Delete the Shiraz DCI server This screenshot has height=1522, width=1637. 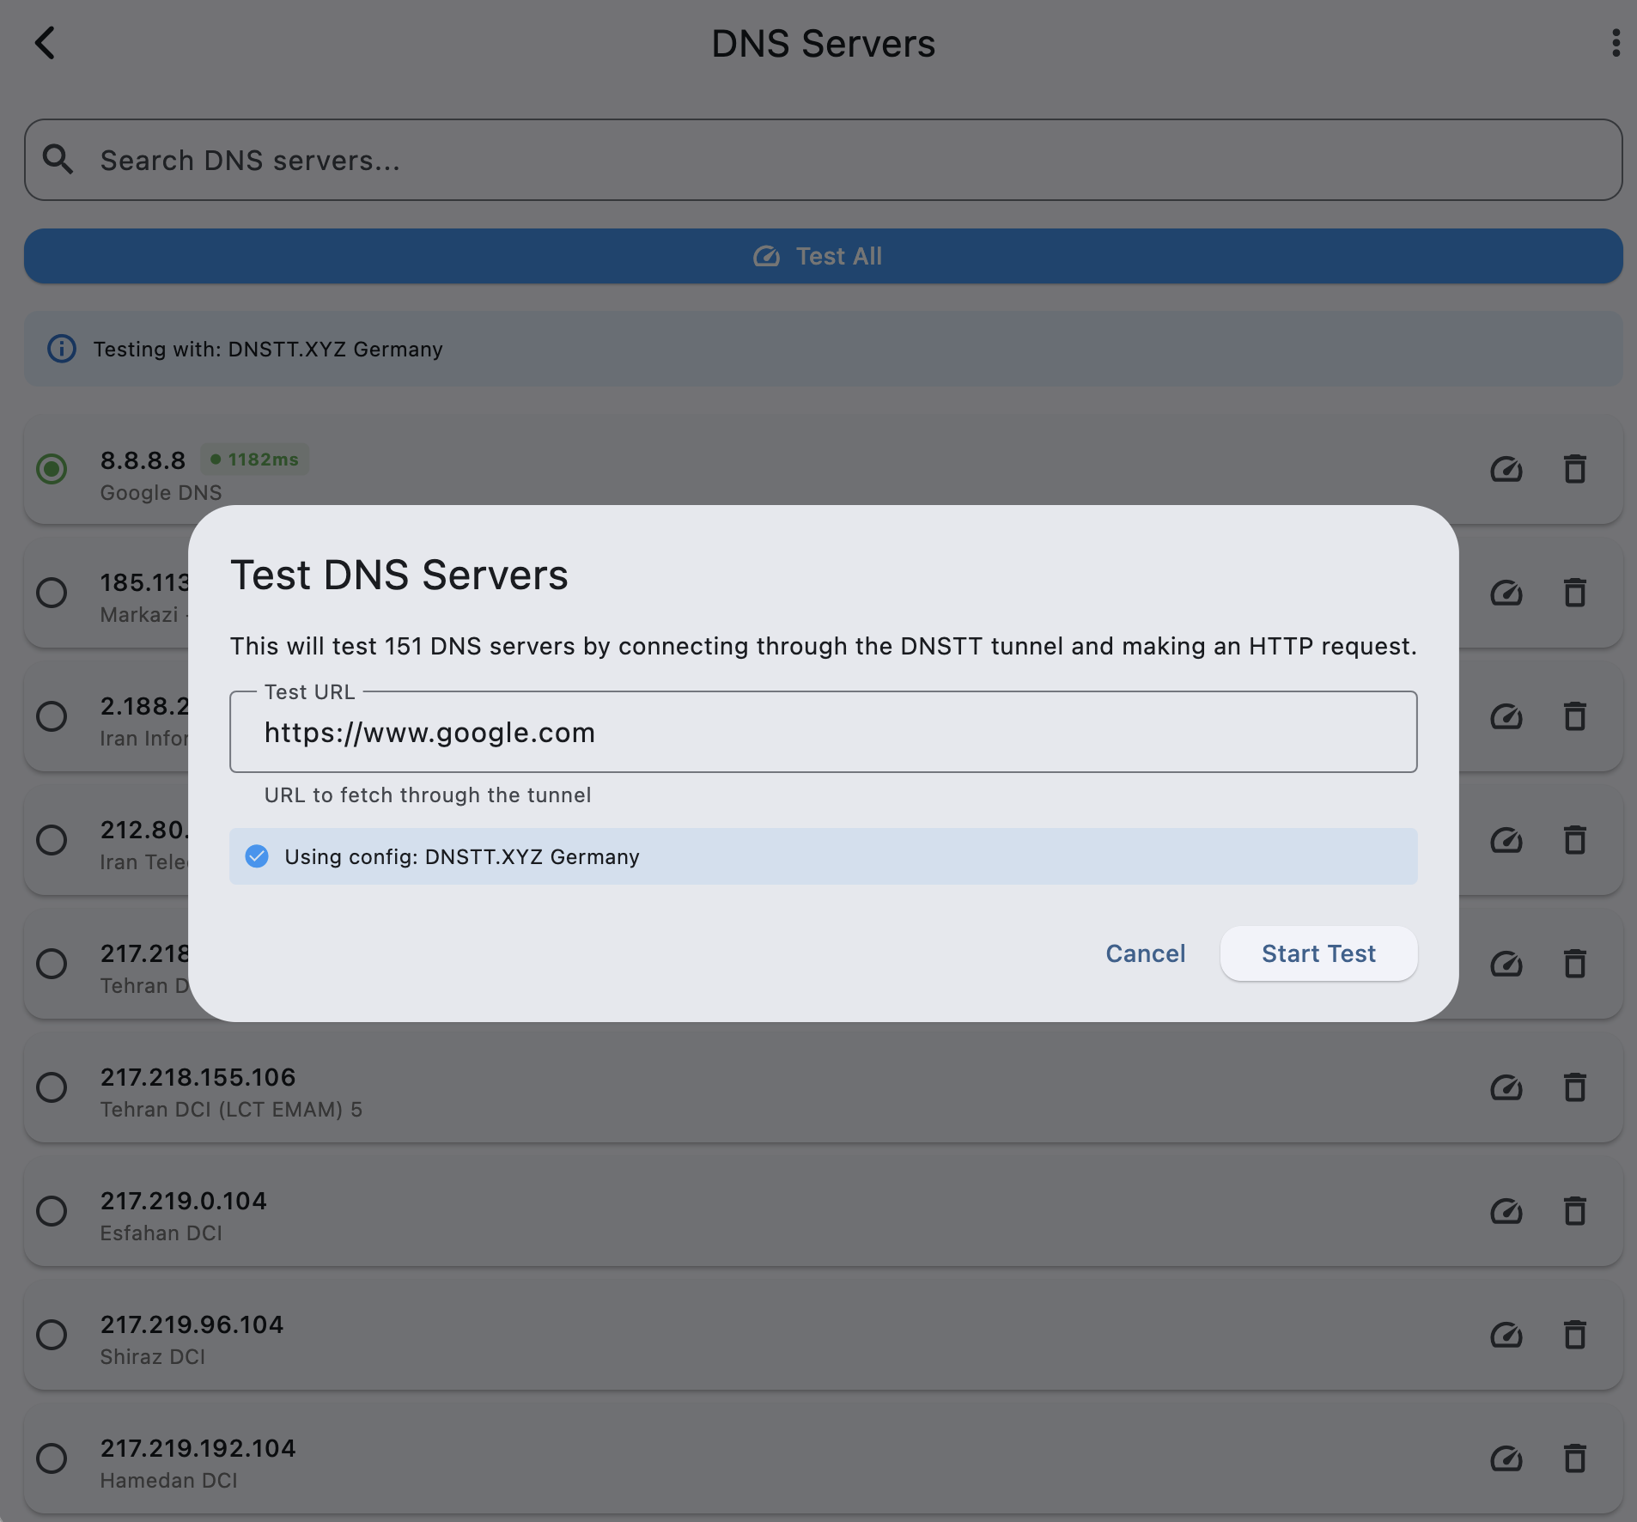[x=1574, y=1336]
